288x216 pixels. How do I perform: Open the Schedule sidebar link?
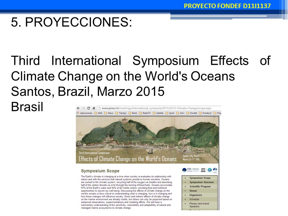194,199
